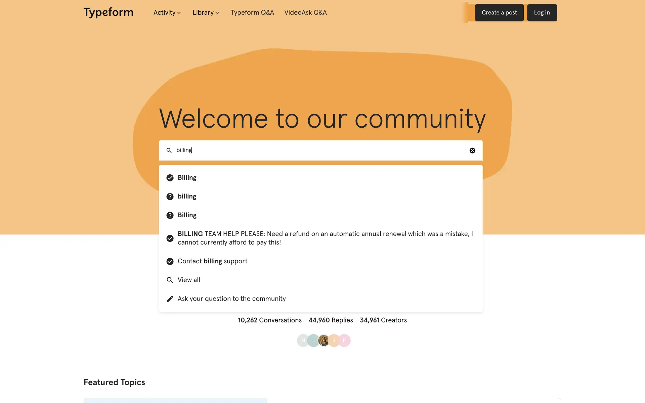This screenshot has height=403, width=645.
Task: Click checkmark icon next to Contact billing support
Action: [170, 261]
